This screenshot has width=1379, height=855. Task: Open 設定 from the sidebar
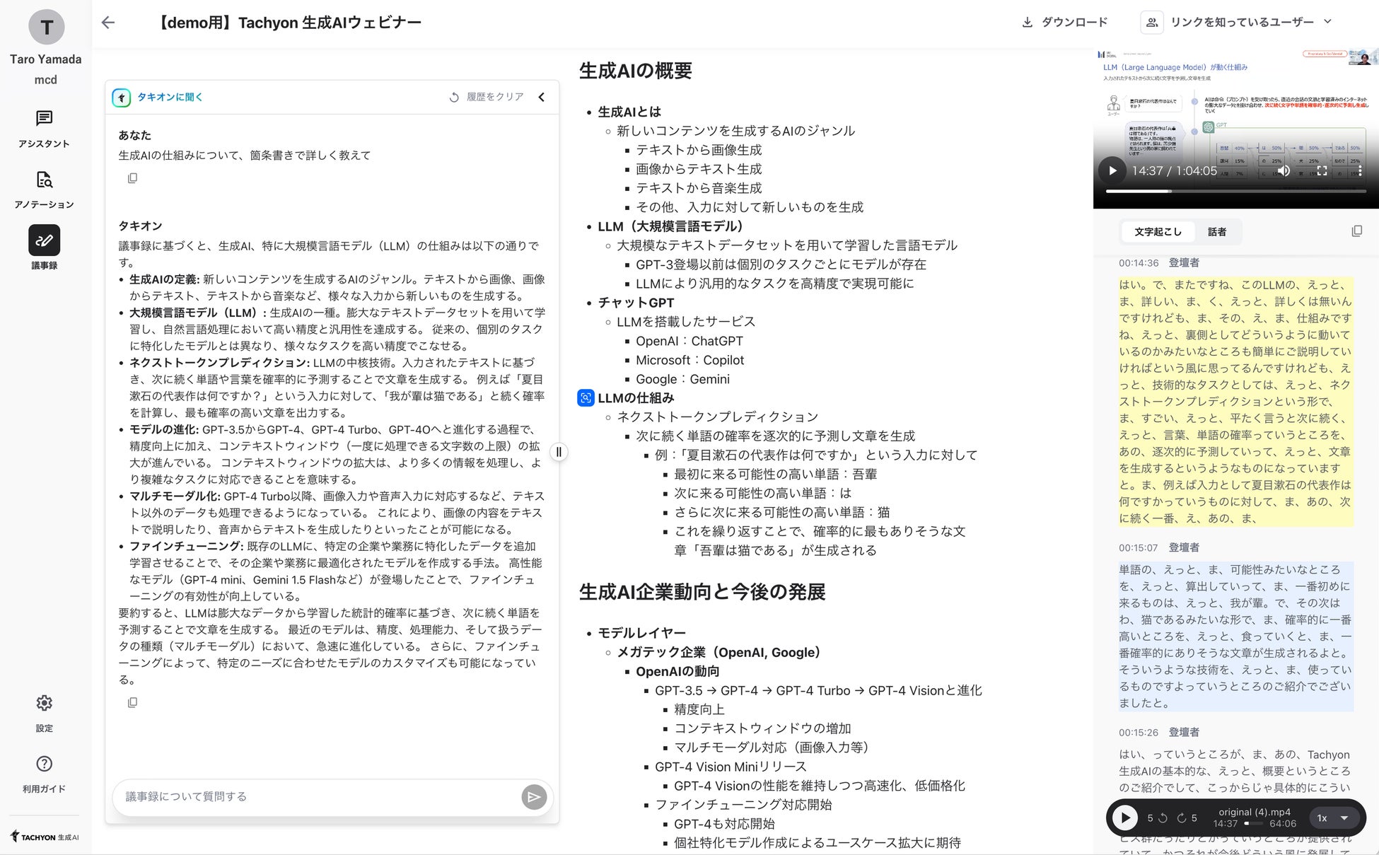pyautogui.click(x=44, y=711)
